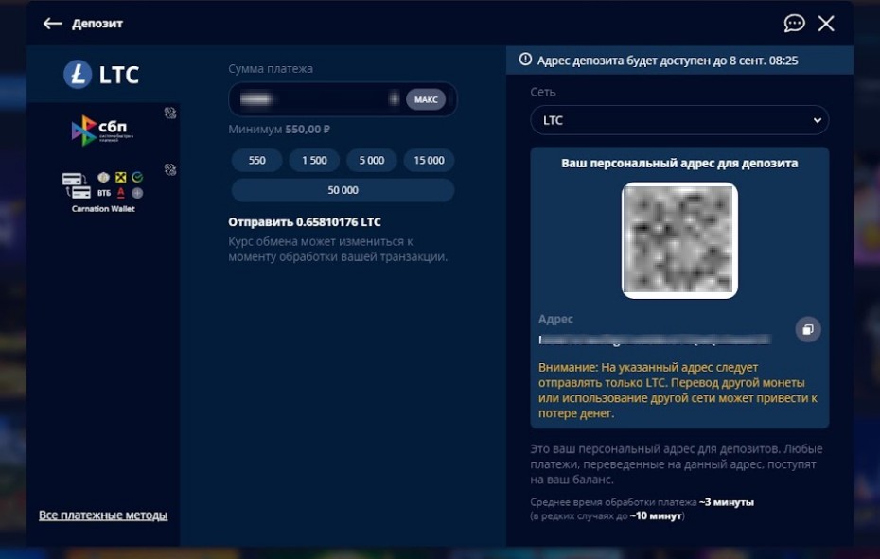Viewport: 880px width, 559px height.
Task: Click the deposit QR code image
Action: tap(679, 240)
